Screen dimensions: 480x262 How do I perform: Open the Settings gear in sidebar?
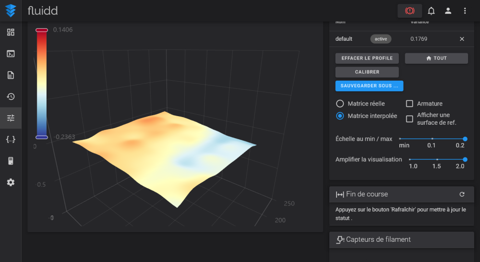[x=11, y=182]
